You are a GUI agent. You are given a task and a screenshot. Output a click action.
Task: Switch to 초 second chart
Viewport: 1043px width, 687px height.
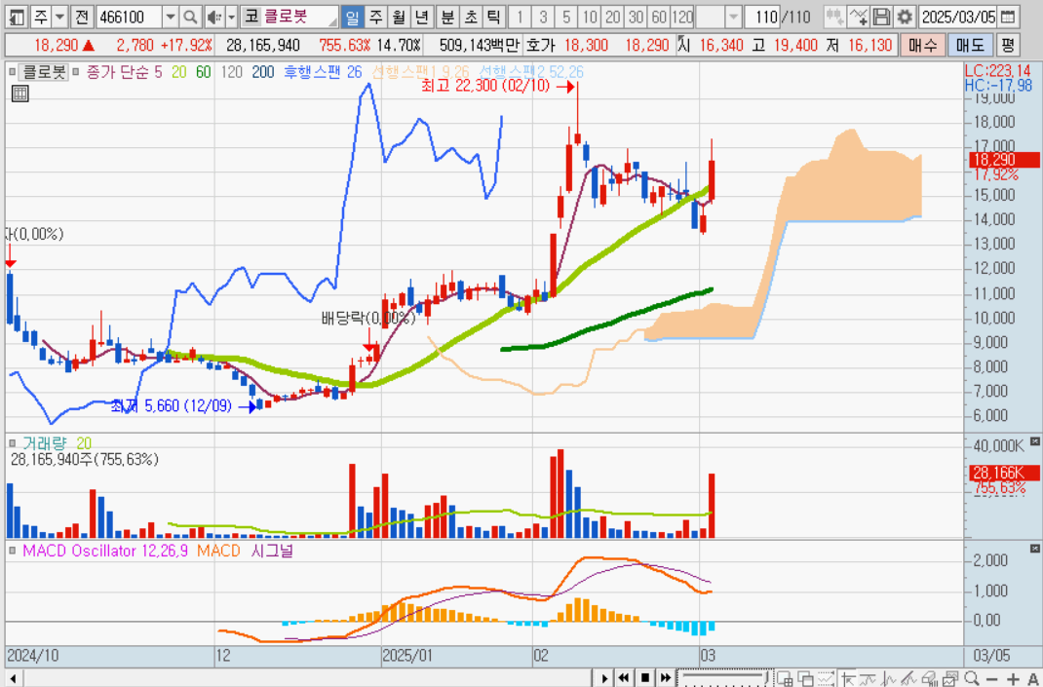point(470,17)
